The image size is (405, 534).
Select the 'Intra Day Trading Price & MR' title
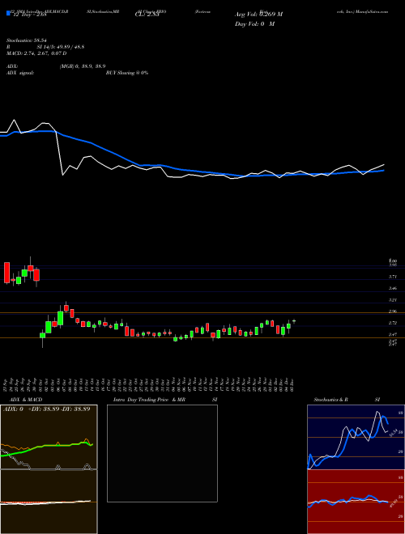point(149,400)
